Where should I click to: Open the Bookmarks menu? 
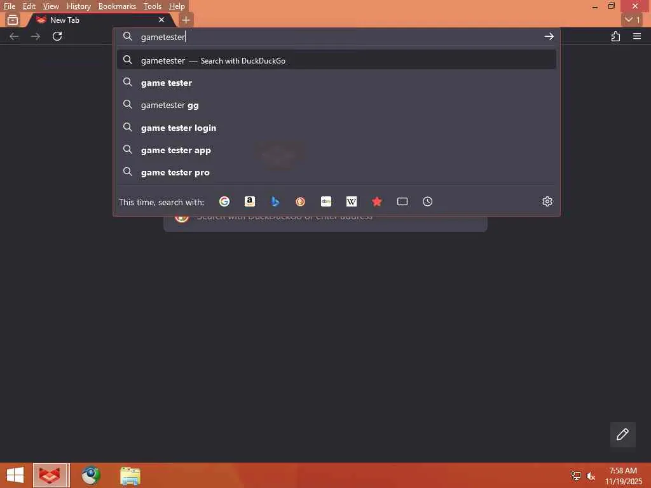tap(117, 6)
